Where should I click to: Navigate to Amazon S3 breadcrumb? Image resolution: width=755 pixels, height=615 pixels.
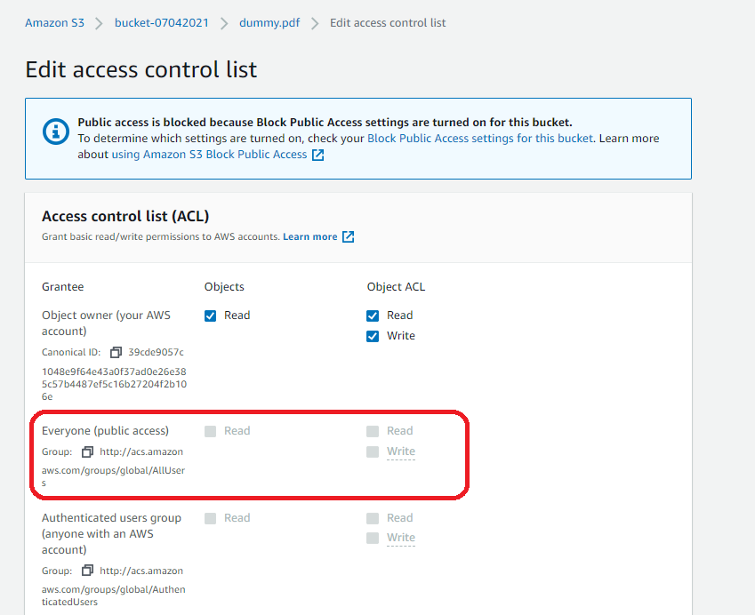pos(54,22)
